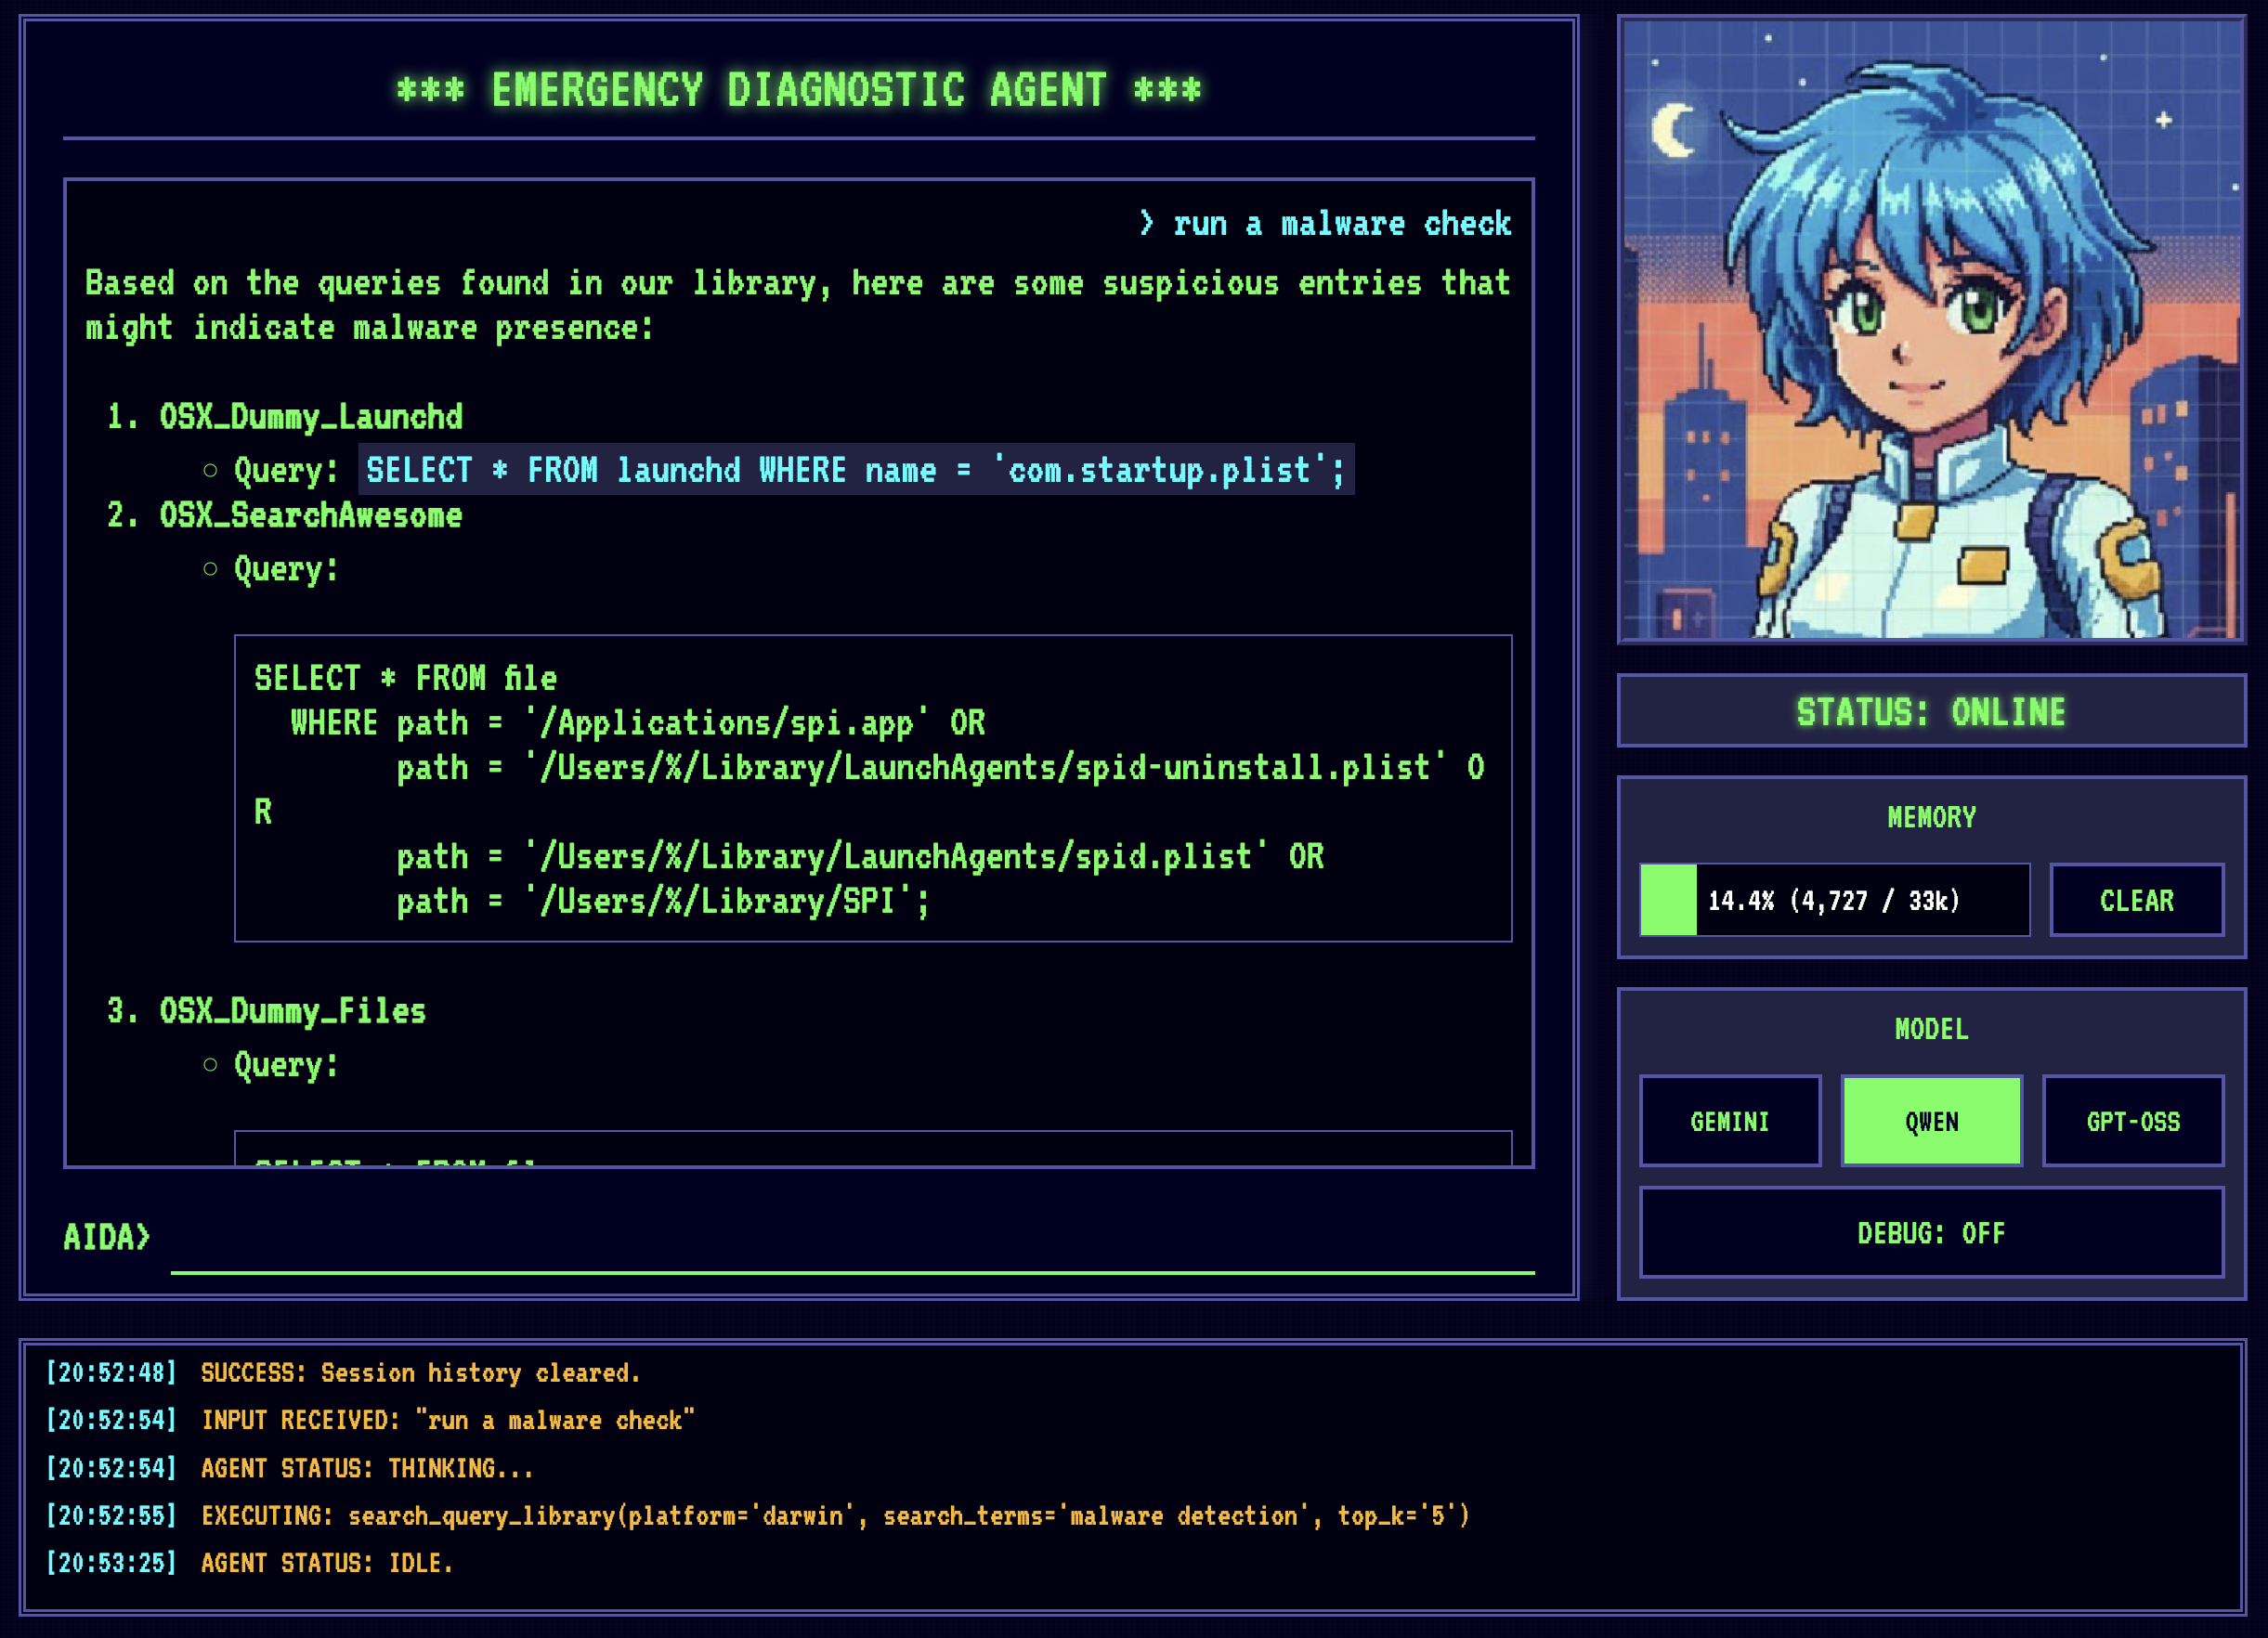The width and height of the screenshot is (2268, 1638).
Task: Select the OSX_Dummy_Files entry
Action: pos(293,1010)
